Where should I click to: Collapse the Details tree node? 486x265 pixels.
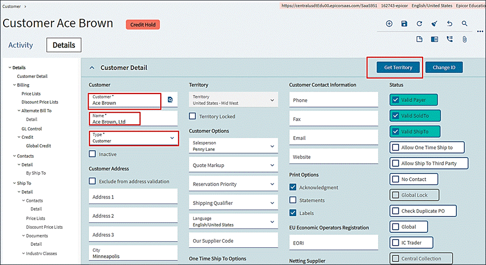point(10,67)
